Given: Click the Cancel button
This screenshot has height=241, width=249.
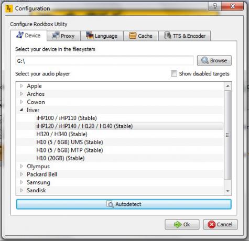Looking at the screenshot, I should point(220,224).
